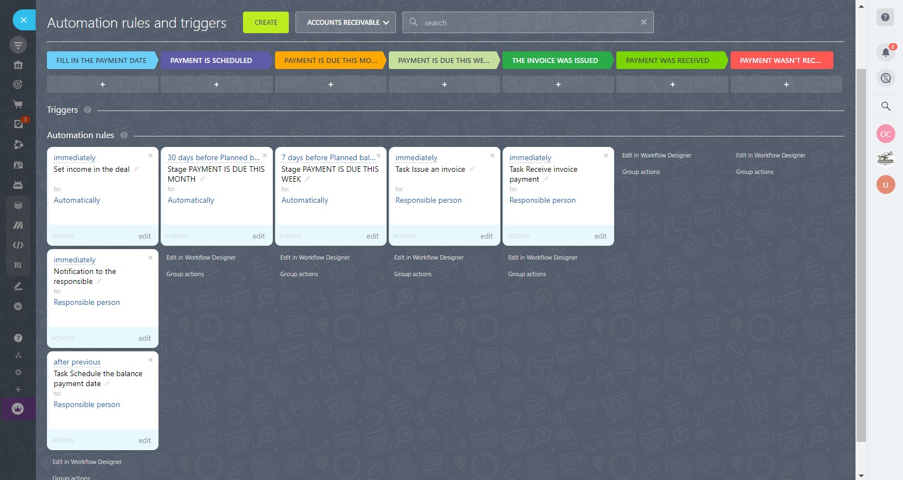Image resolution: width=903 pixels, height=480 pixels.
Task: Open the tasks icon with red badge
Action: click(18, 124)
